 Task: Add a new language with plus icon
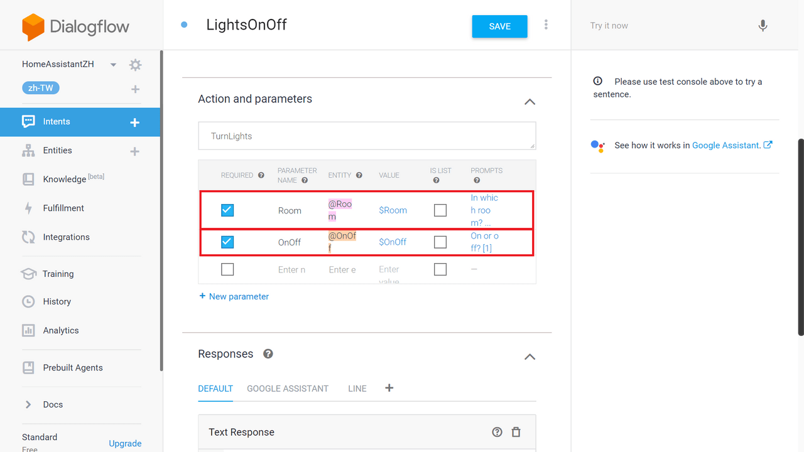(135, 89)
